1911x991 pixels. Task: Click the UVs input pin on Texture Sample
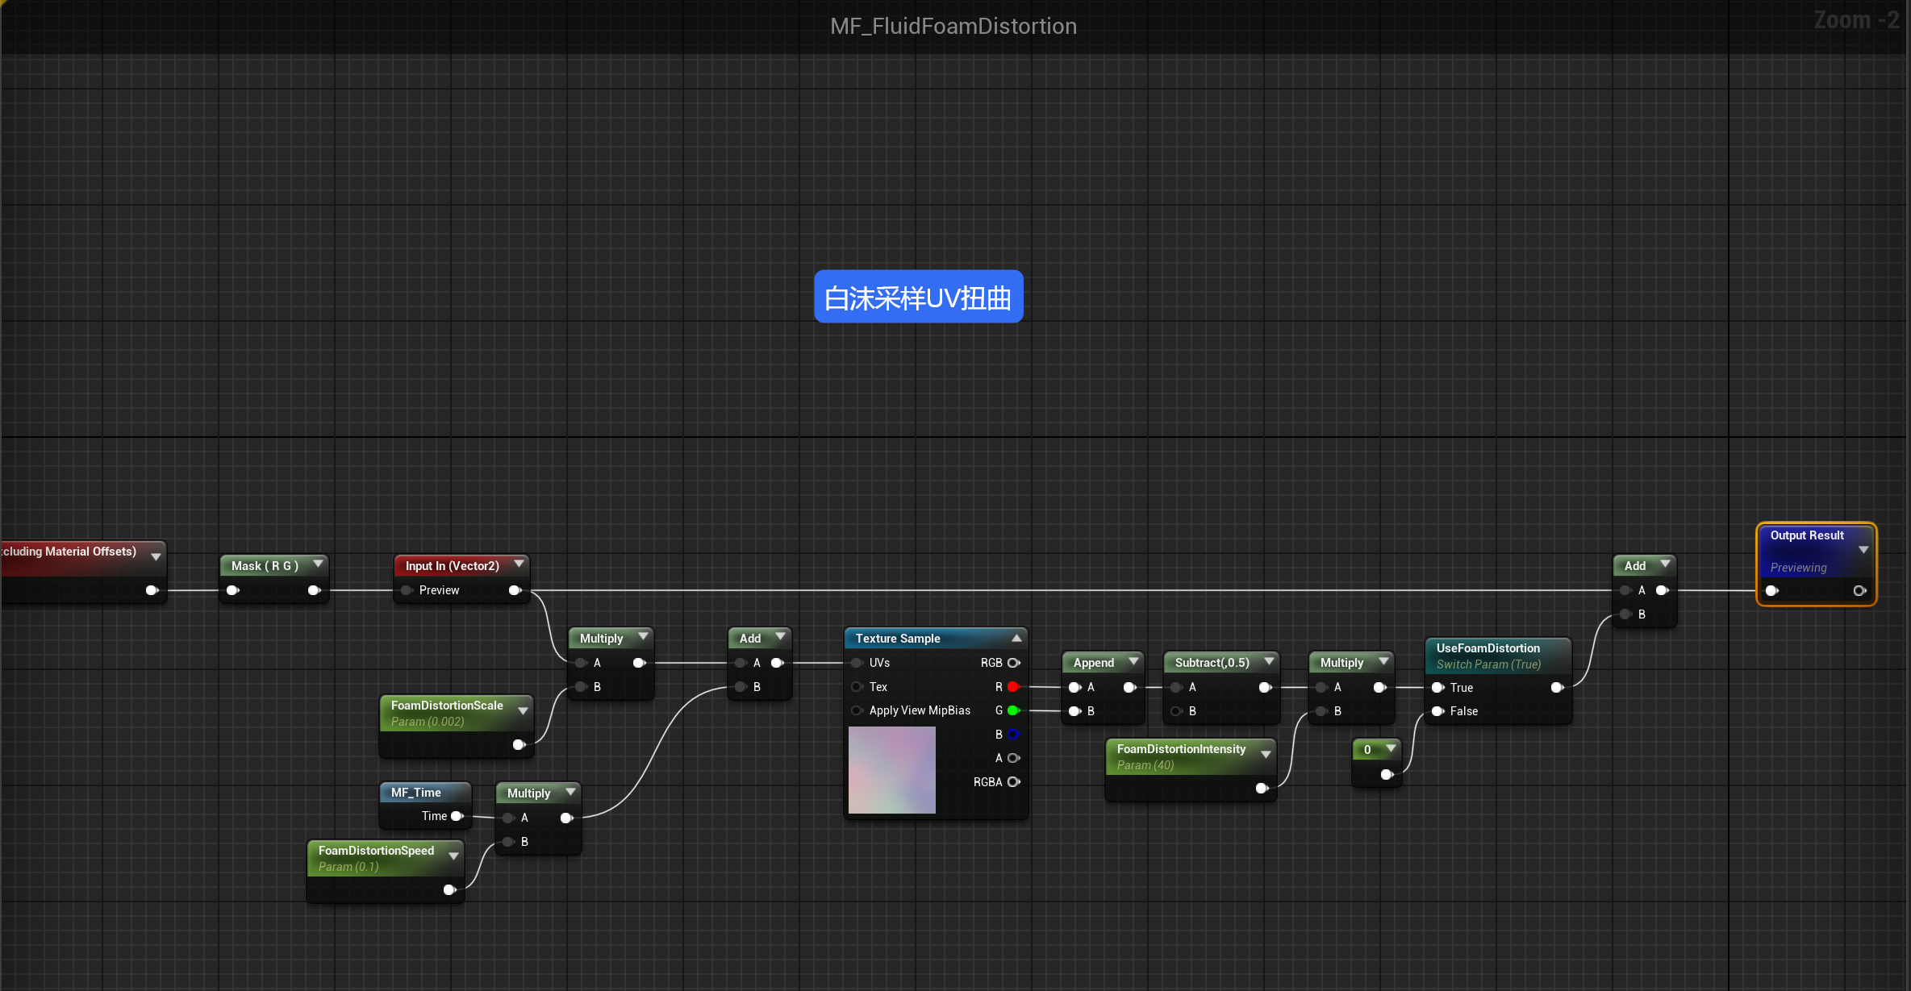[x=857, y=663]
